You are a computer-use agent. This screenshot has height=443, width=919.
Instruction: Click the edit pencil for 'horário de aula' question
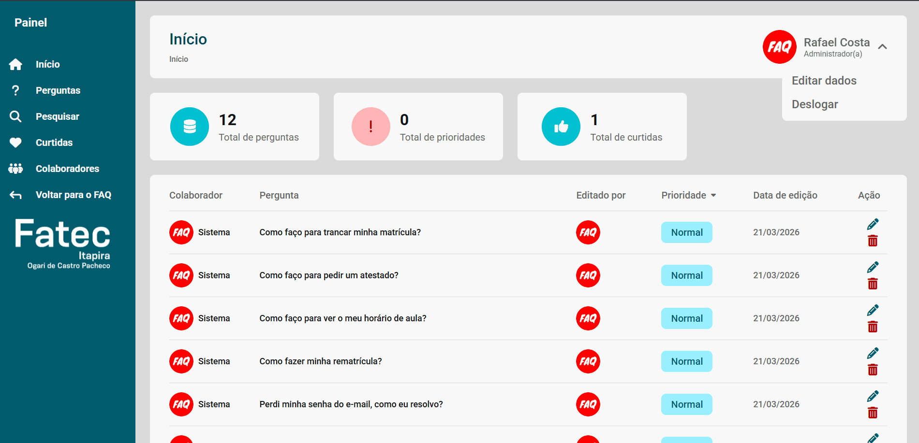(873, 310)
